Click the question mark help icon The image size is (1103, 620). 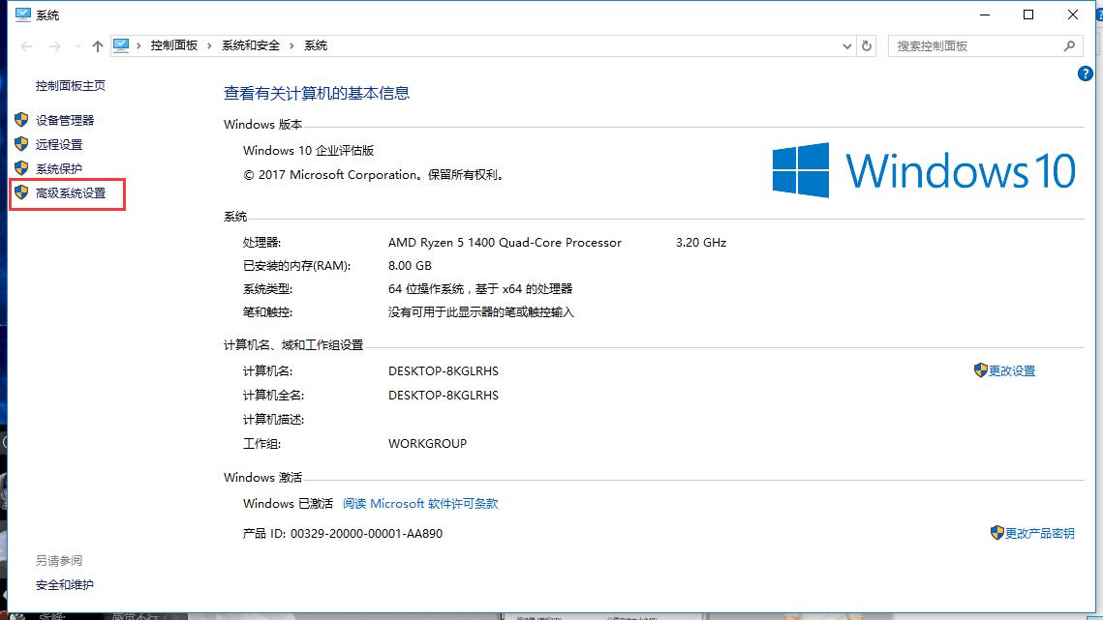[1087, 74]
